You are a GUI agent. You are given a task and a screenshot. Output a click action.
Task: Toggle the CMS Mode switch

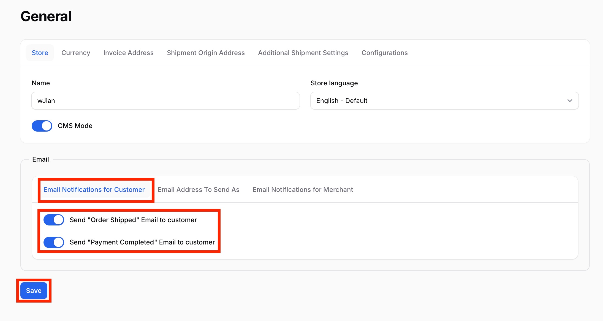[x=42, y=126]
